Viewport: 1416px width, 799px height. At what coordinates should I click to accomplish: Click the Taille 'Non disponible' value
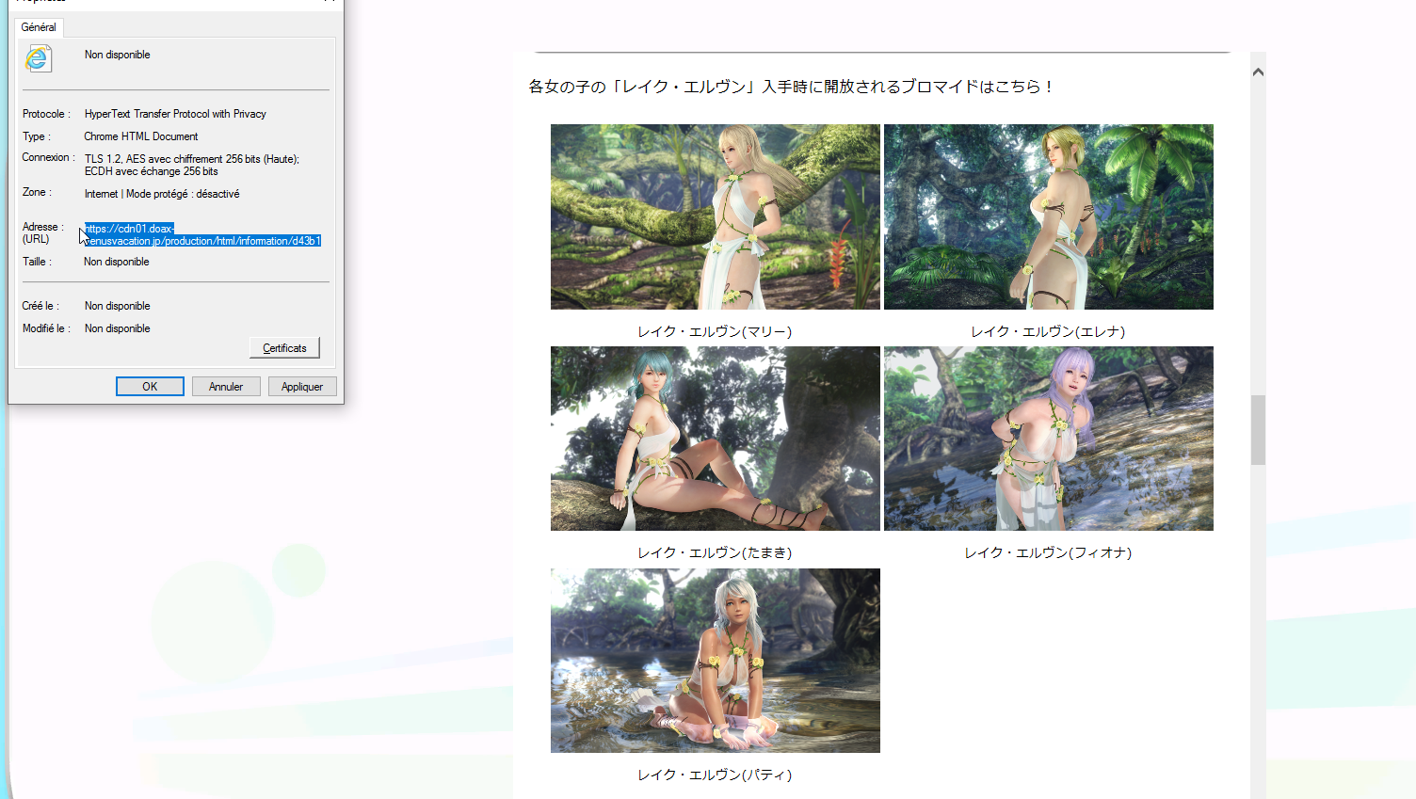pyautogui.click(x=117, y=262)
